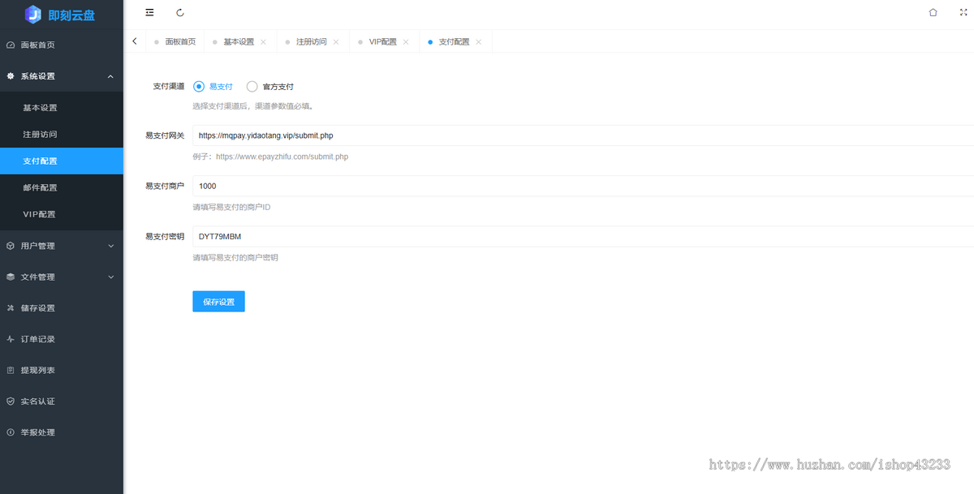974x494 pixels.
Task: Close the 基本设置 tab
Action: click(263, 42)
